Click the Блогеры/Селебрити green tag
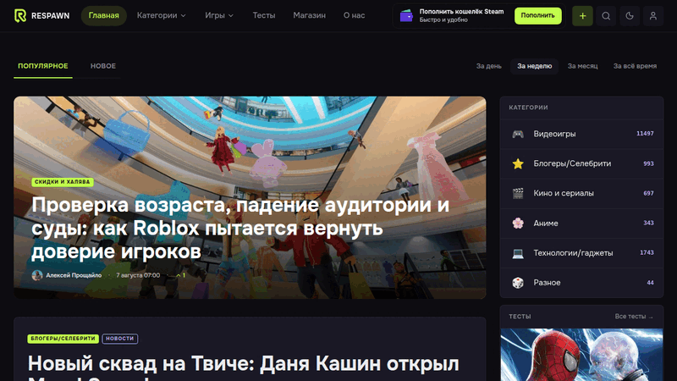677x381 pixels. click(63, 339)
